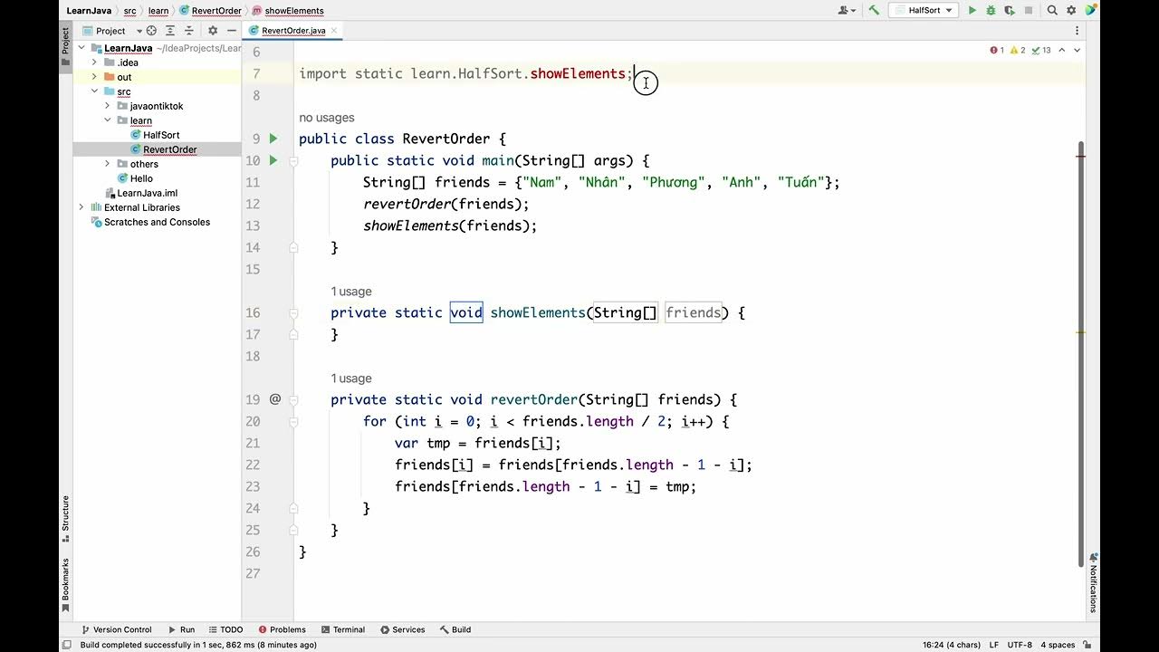Click the LF line separator in status bar
Image resolution: width=1159 pixels, height=652 pixels.
click(x=994, y=645)
